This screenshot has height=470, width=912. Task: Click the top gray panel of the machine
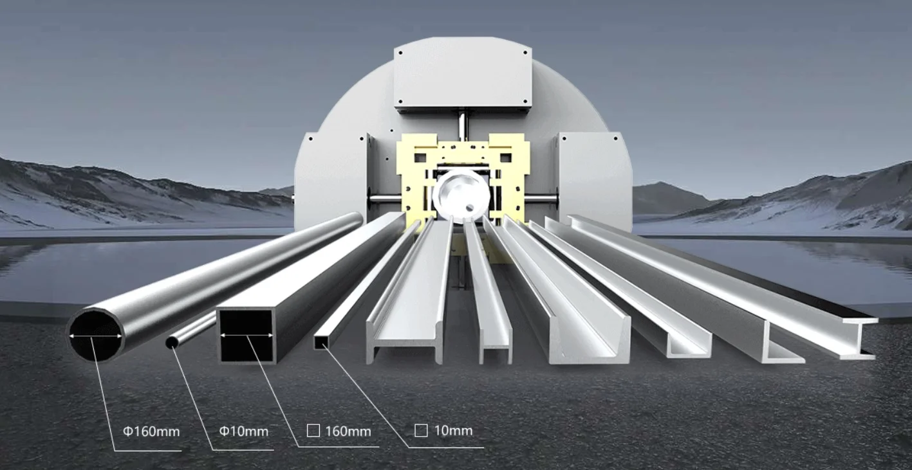click(462, 74)
